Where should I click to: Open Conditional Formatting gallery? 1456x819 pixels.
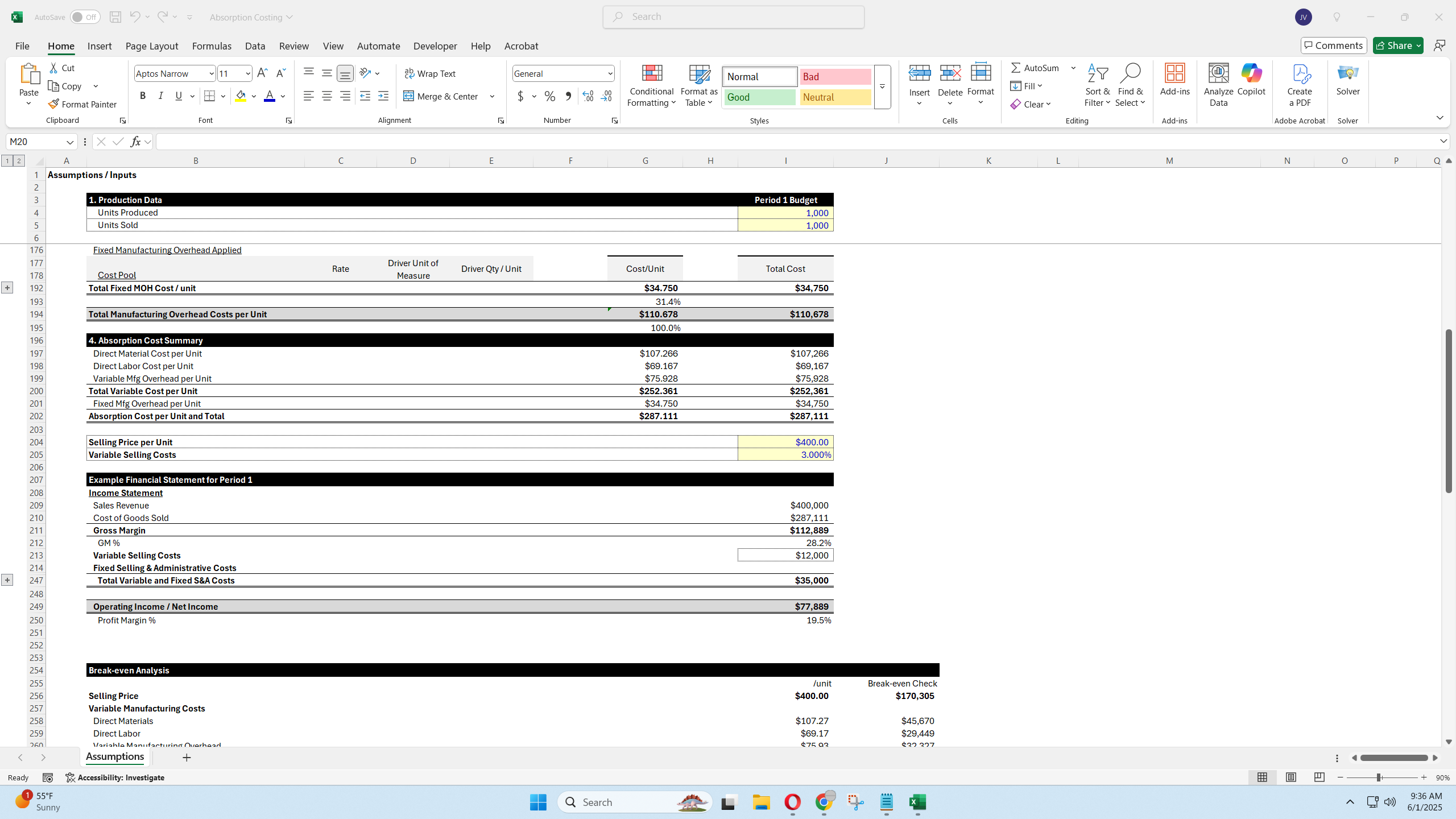(x=650, y=86)
